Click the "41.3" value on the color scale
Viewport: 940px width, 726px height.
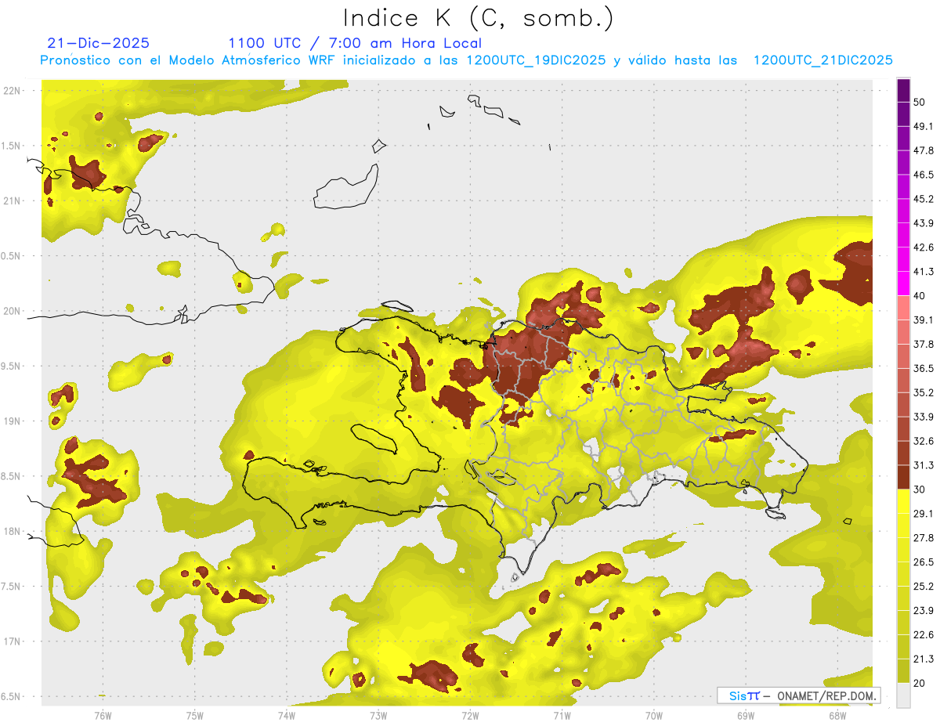[924, 272]
